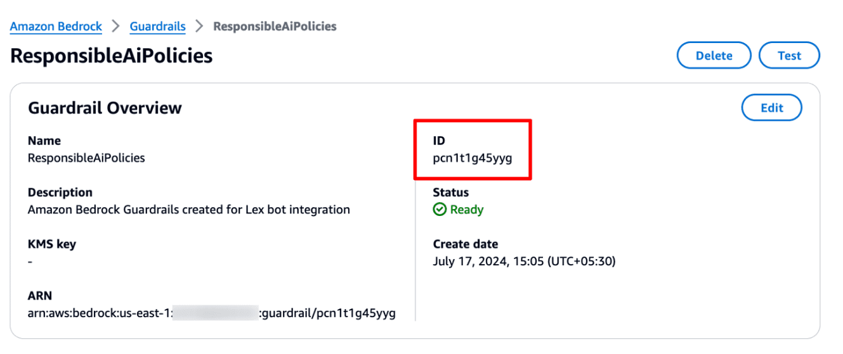
Task: Click the create date value July 17, 2024
Action: pyautogui.click(x=524, y=261)
